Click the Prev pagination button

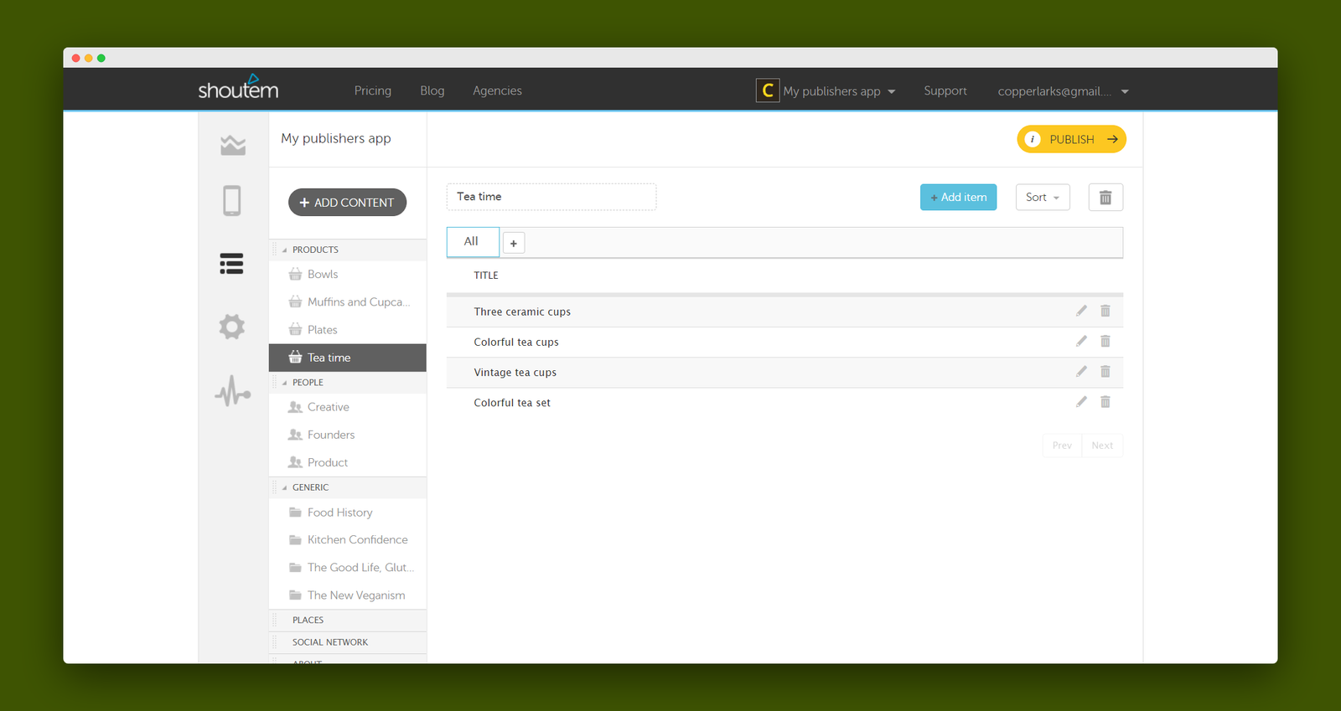(1062, 446)
